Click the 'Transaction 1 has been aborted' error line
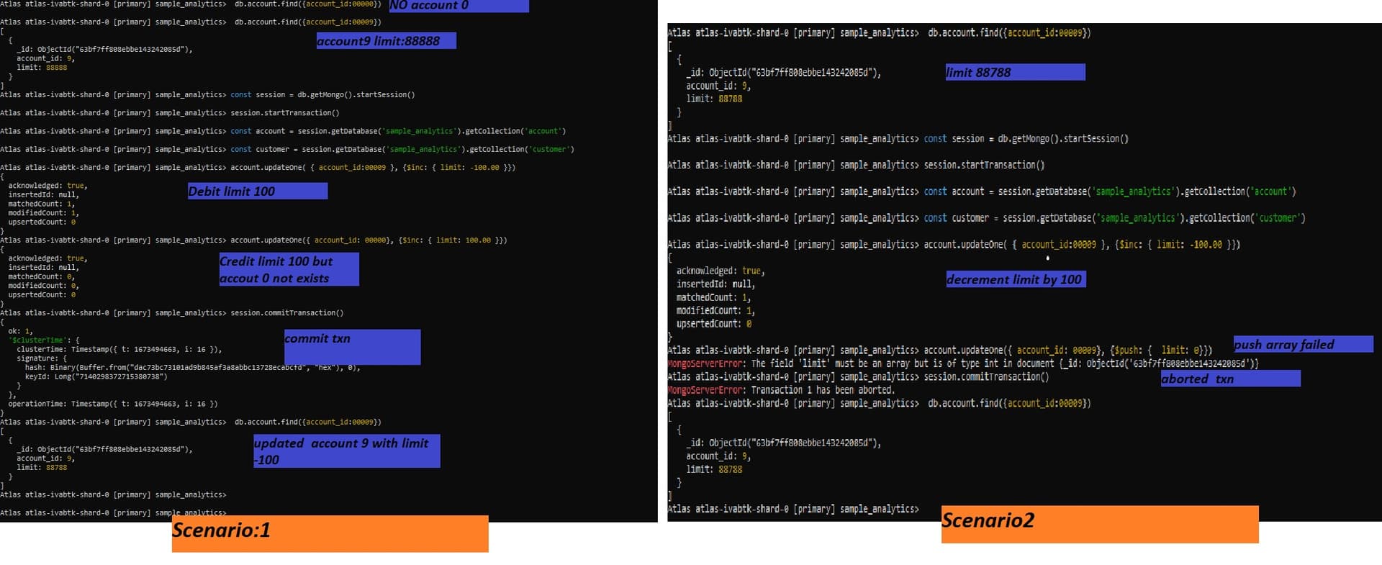The height and width of the screenshot is (565, 1382). click(x=822, y=390)
